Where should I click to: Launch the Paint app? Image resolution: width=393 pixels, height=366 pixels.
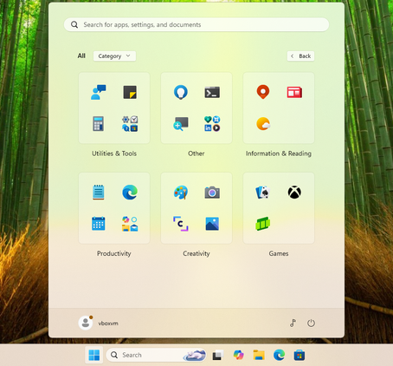coord(181,193)
